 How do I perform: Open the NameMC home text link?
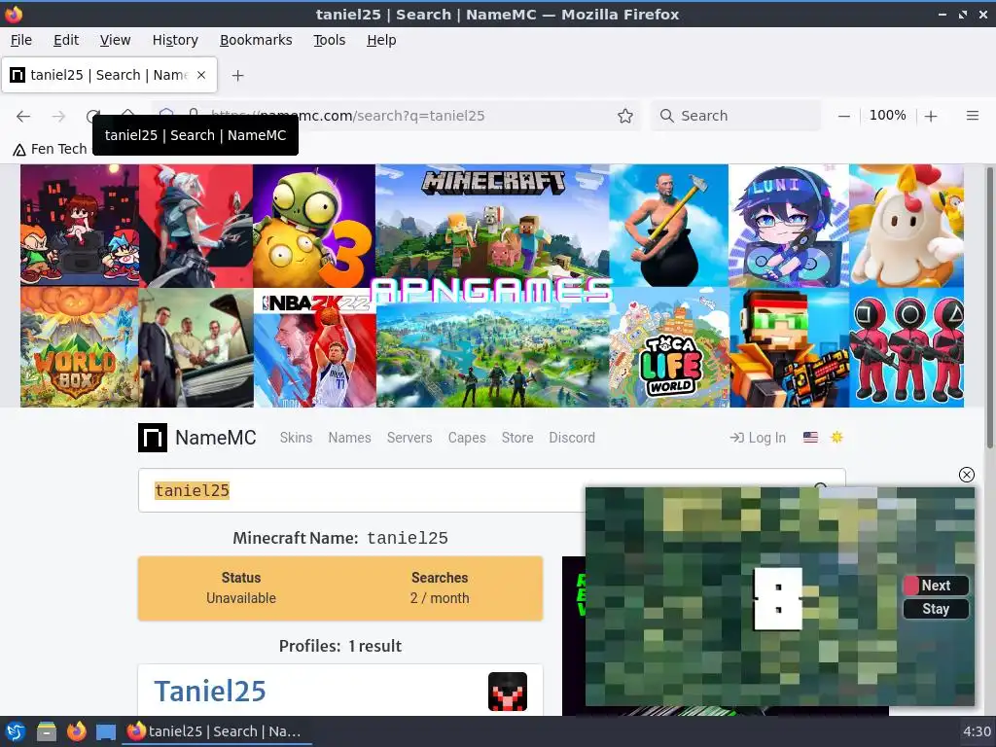click(x=215, y=438)
